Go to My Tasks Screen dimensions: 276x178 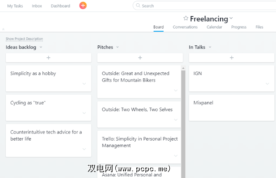(15, 6)
